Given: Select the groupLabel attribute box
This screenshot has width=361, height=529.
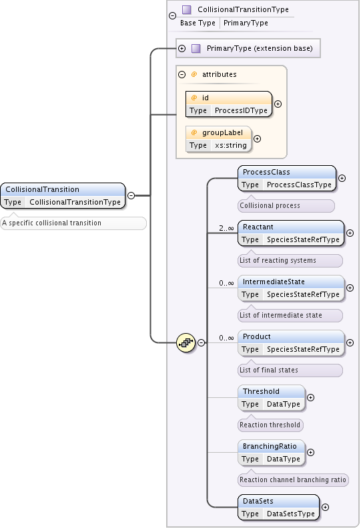Looking at the screenshot, I should (219, 139).
